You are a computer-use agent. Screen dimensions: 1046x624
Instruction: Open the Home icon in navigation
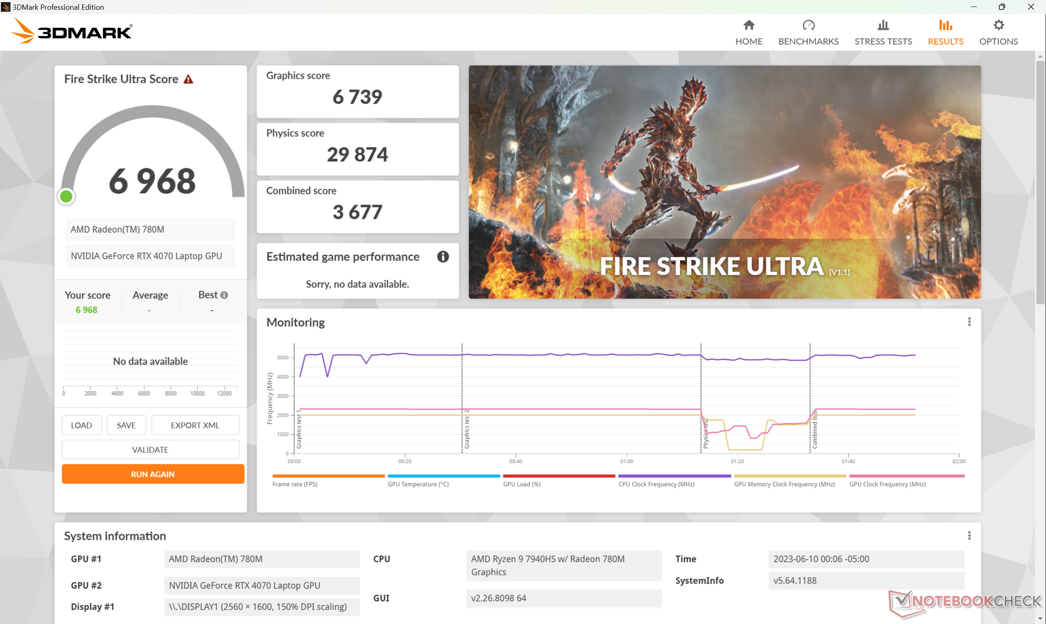(x=749, y=26)
